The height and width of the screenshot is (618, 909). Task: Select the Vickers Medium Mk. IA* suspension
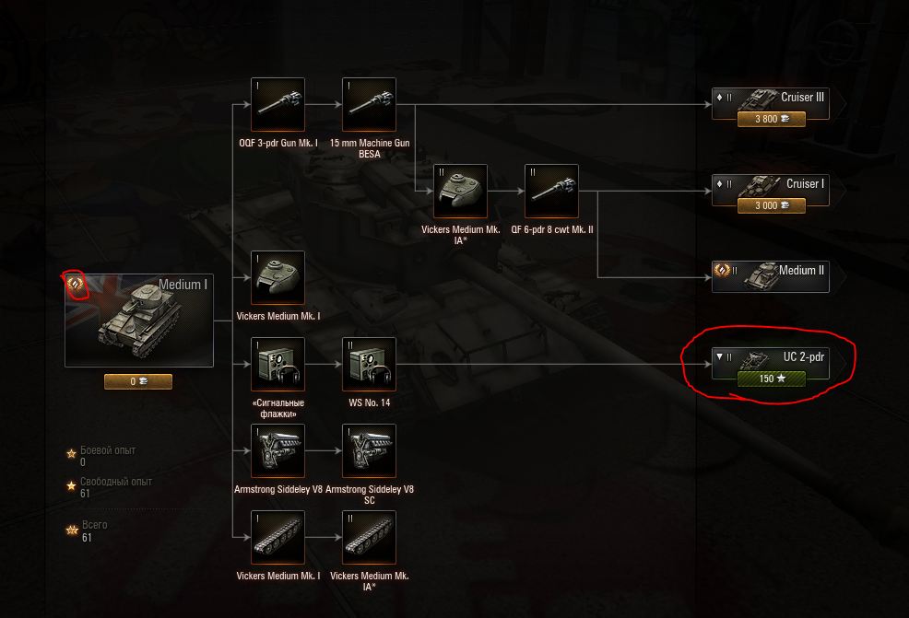click(x=370, y=537)
